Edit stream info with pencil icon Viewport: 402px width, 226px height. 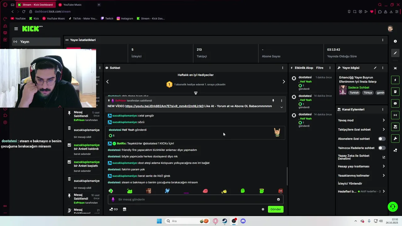[375, 68]
